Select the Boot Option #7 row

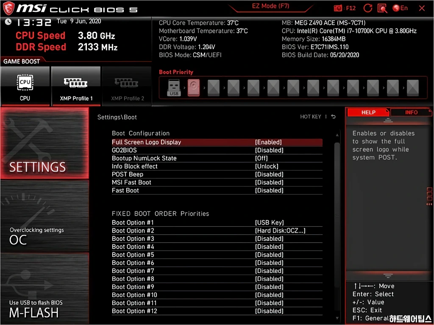[217, 271]
